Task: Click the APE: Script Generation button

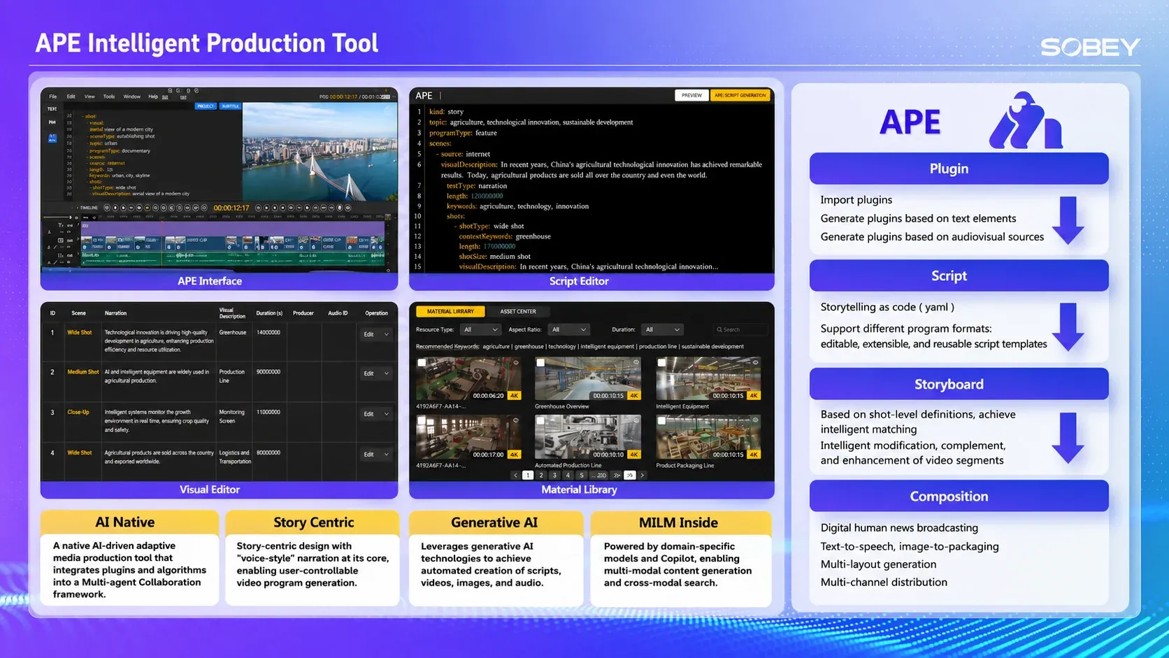Action: pos(740,95)
